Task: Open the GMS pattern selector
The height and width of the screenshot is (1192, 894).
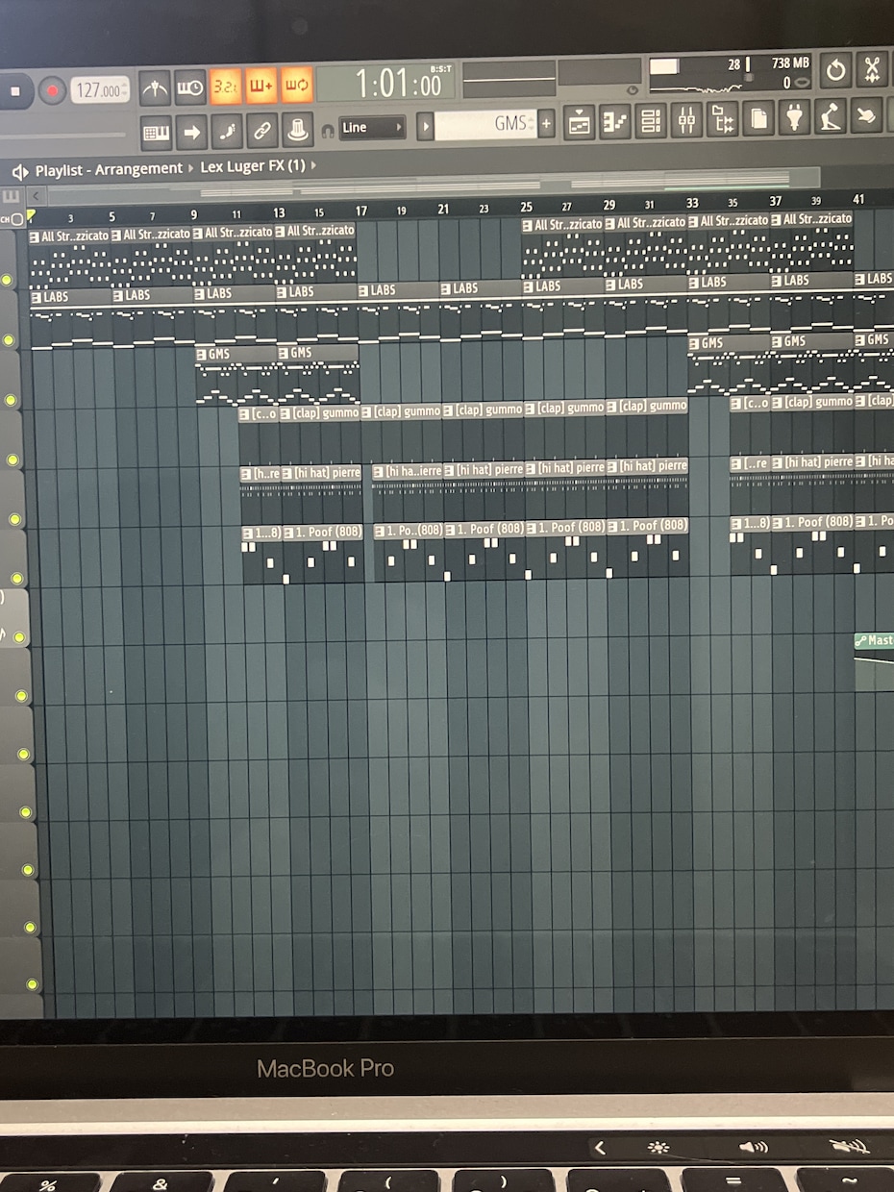Action: (x=485, y=124)
